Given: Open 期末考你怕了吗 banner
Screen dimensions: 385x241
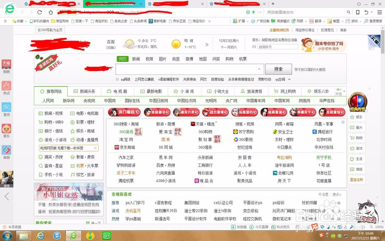Looking at the screenshot, I should click(x=324, y=45).
